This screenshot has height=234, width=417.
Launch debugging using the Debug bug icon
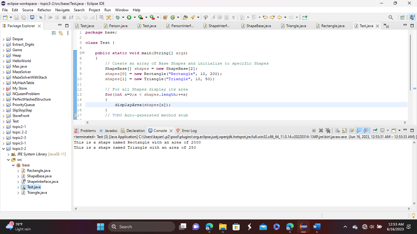click(118, 17)
